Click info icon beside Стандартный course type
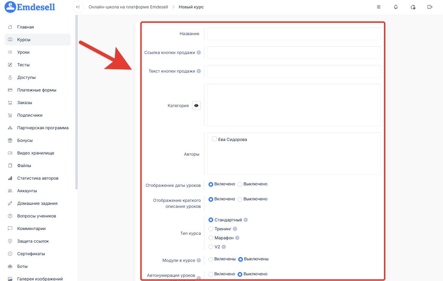 [x=246, y=220]
